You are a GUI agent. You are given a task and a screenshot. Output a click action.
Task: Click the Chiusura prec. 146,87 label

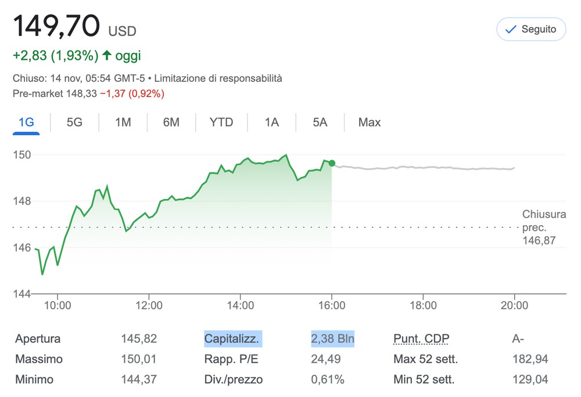pos(543,228)
